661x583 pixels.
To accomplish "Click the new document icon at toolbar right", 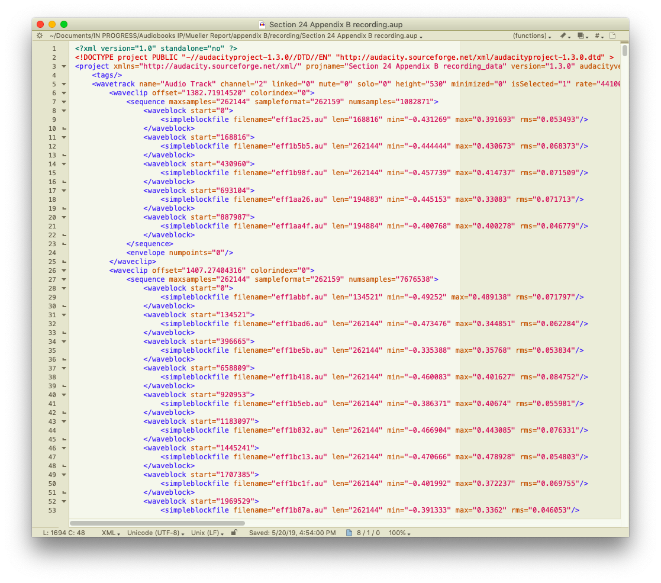I will [x=612, y=36].
